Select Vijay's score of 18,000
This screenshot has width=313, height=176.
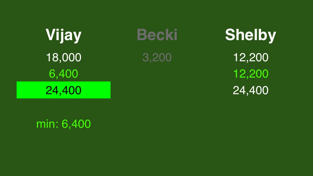(64, 57)
